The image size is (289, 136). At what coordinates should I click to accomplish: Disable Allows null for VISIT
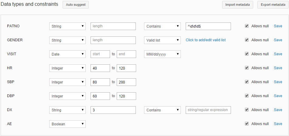point(247,54)
